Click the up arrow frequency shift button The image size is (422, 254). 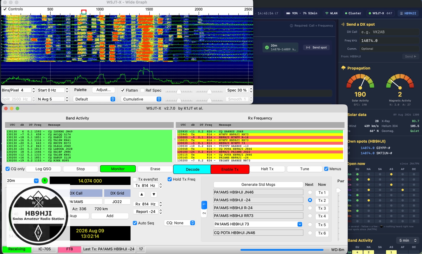pos(142,194)
